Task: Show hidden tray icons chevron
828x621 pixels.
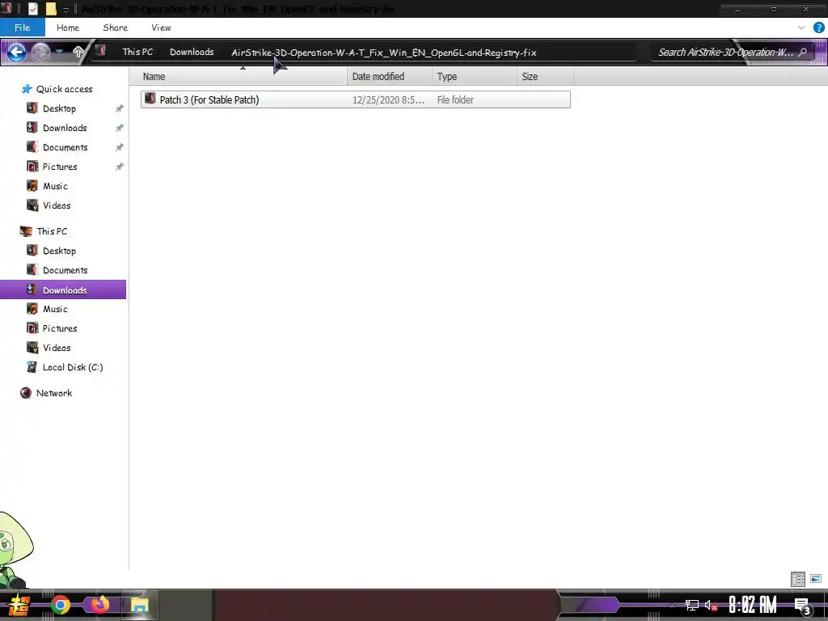Action: 672,605
